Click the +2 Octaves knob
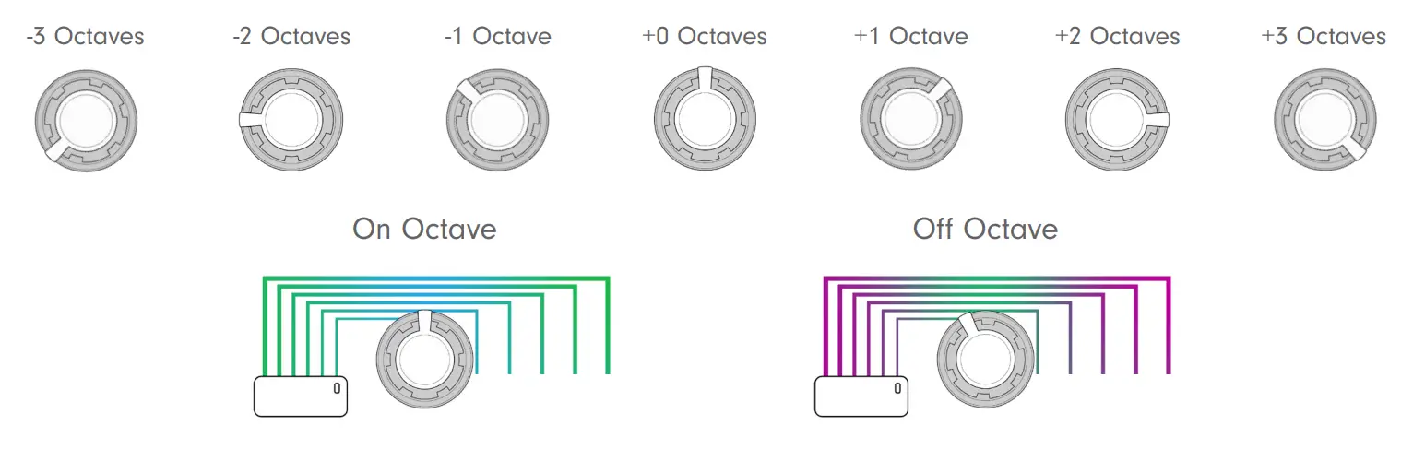 click(1116, 121)
